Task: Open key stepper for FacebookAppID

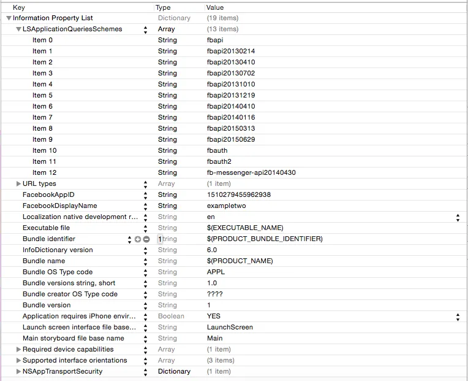Action: point(145,195)
